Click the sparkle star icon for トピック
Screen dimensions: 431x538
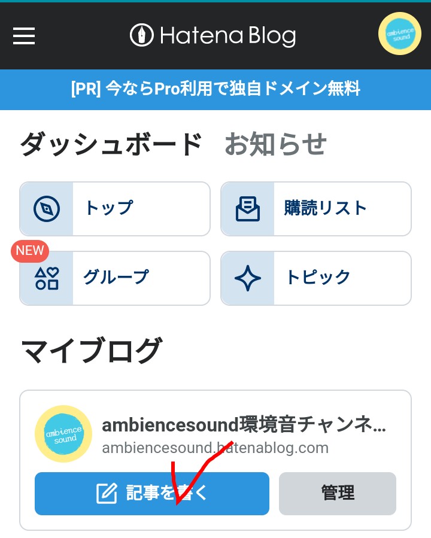coord(247,278)
